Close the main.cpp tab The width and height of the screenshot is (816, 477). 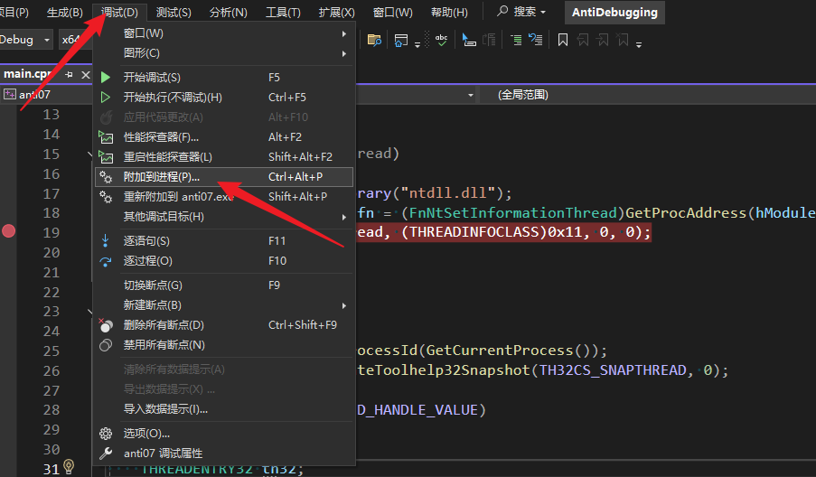[86, 74]
